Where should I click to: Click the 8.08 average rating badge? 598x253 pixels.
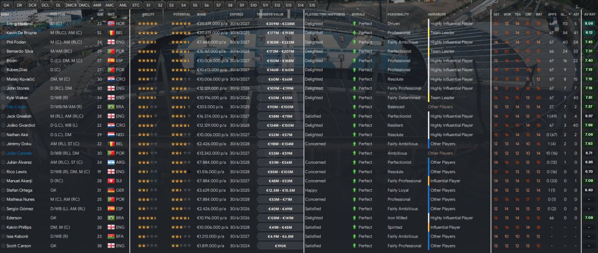(589, 23)
